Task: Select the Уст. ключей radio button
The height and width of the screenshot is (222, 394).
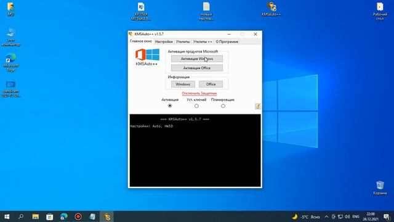Action: [x=196, y=106]
